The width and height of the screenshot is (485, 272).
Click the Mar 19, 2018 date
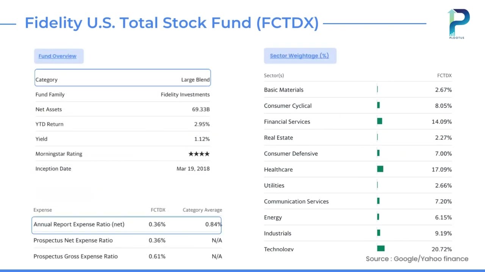click(x=193, y=168)
